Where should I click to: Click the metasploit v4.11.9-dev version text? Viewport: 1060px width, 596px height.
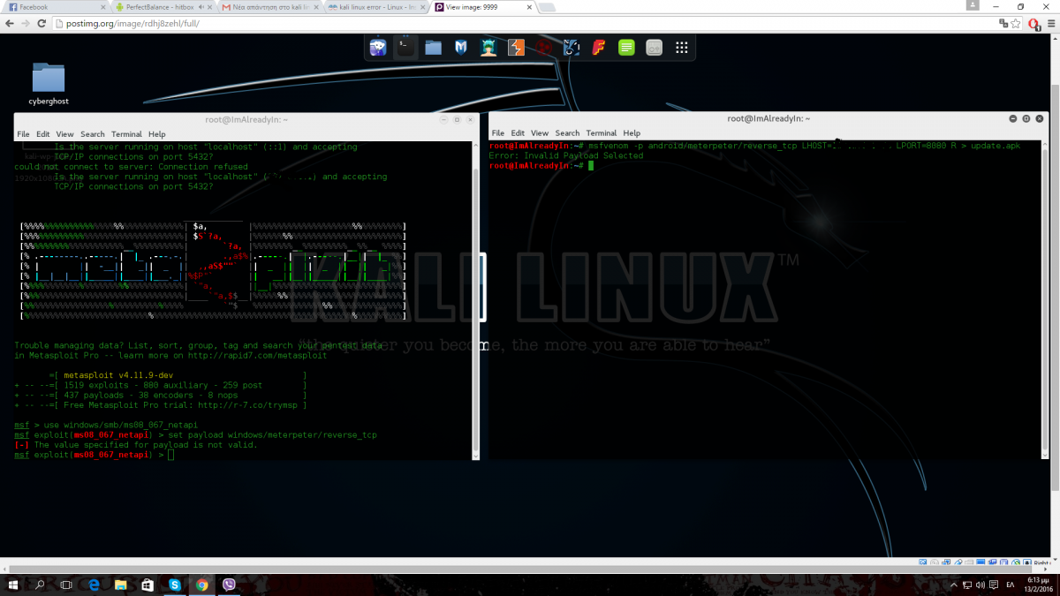[118, 375]
